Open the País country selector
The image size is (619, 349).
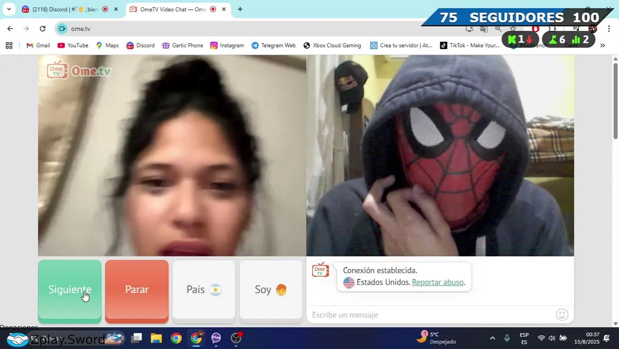(204, 290)
